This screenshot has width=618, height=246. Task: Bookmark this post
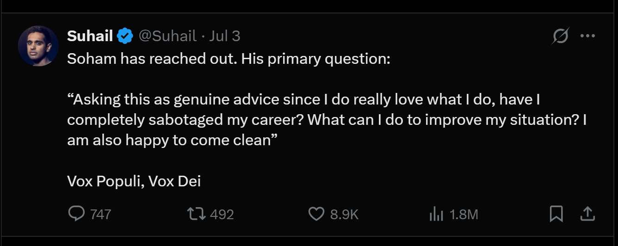(x=556, y=214)
